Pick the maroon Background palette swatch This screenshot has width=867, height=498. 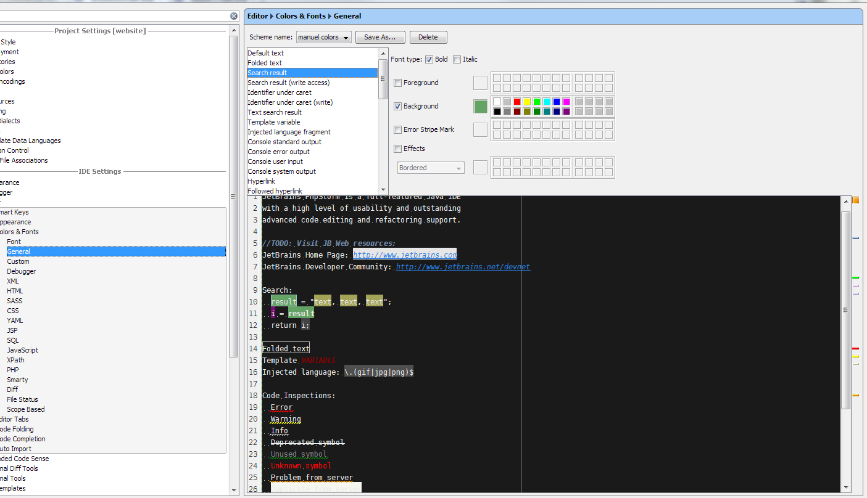517,112
